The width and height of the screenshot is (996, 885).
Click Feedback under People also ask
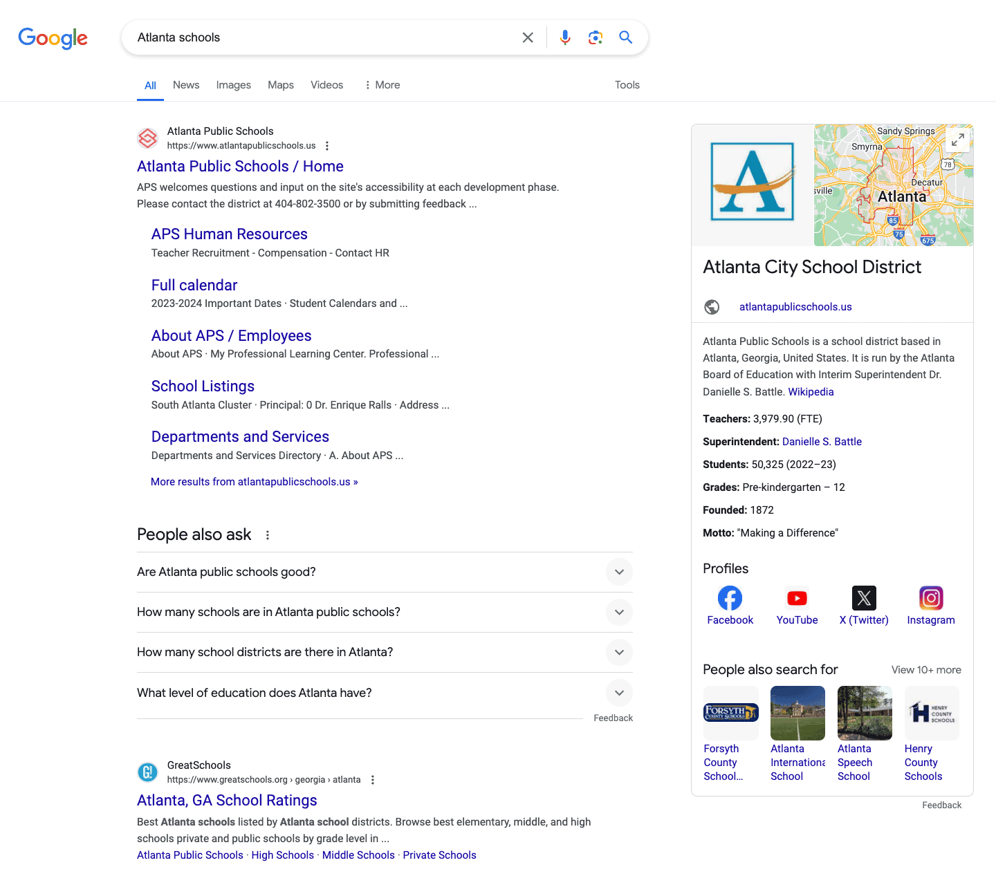613,718
